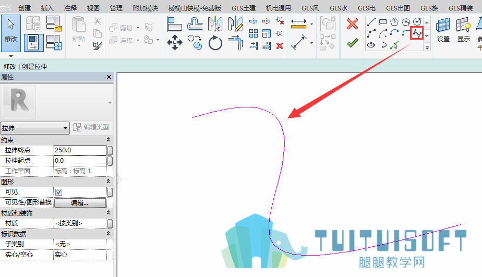The height and width of the screenshot is (277, 482).
Task: Select the Split Element tool
Action: (253, 21)
